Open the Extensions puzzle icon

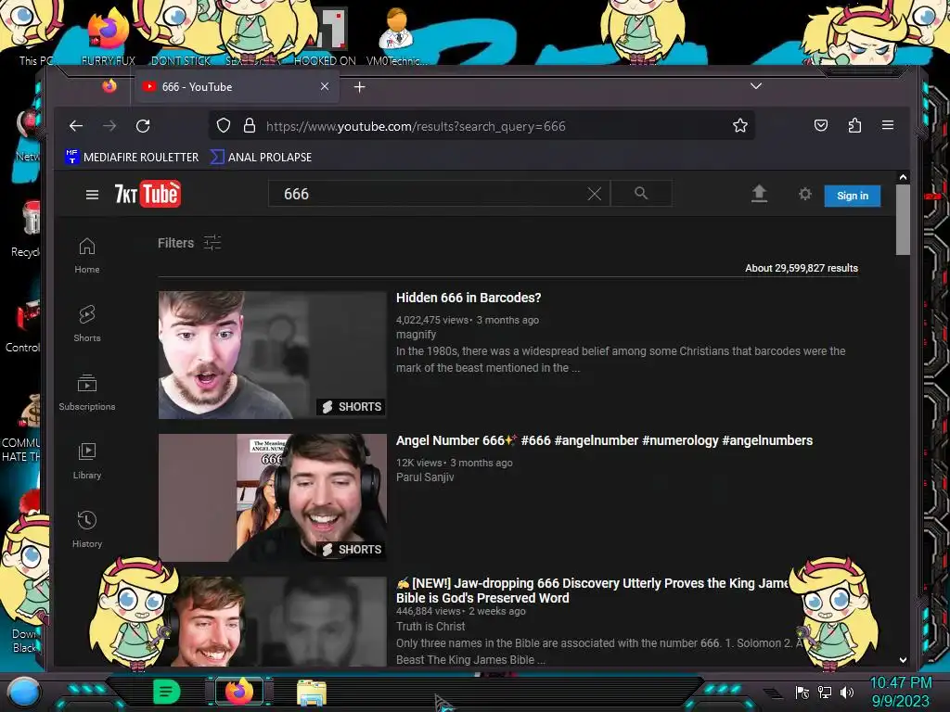tap(854, 125)
